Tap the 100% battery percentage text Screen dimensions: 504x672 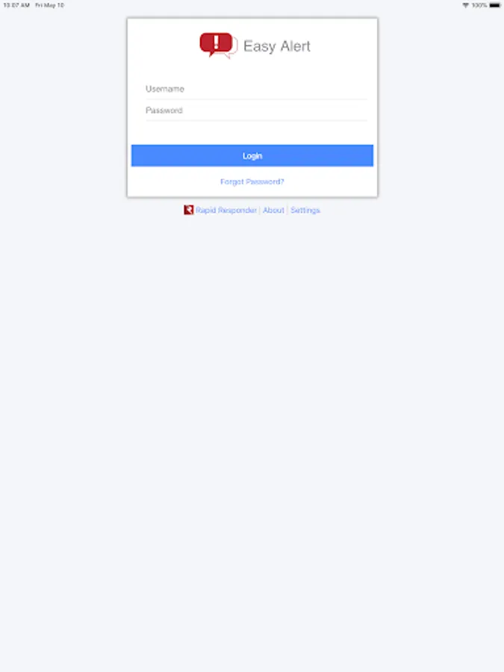coord(479,5)
